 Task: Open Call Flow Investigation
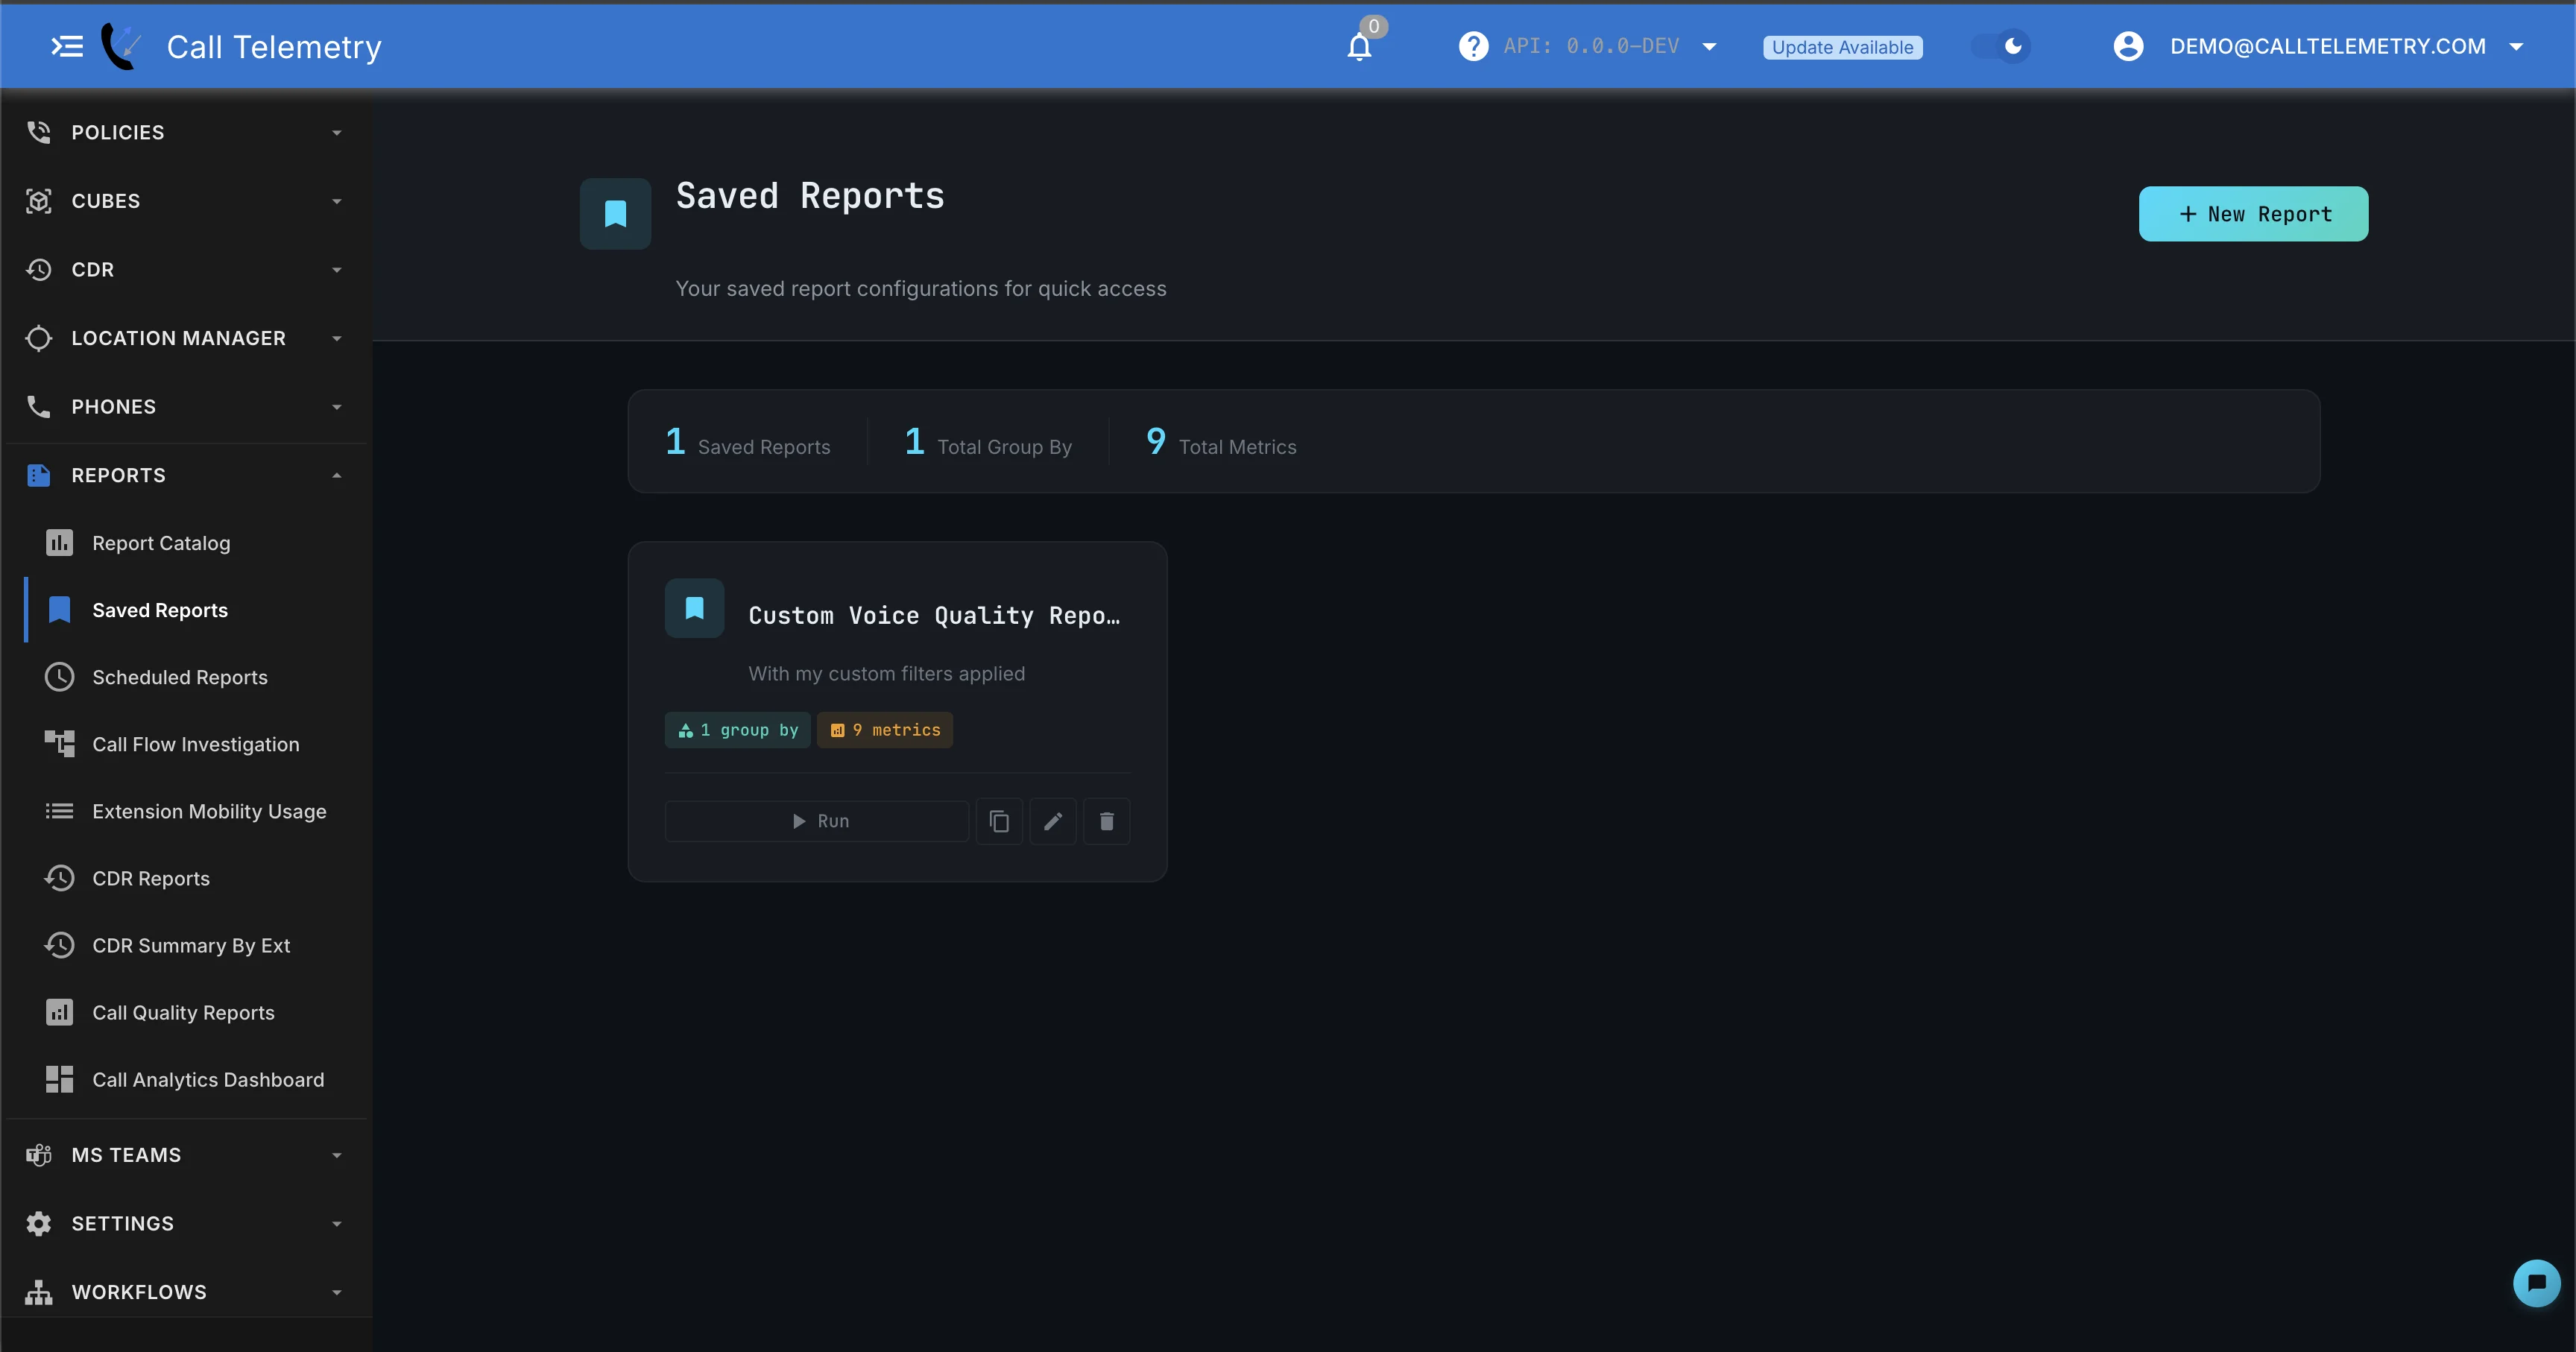coord(196,744)
